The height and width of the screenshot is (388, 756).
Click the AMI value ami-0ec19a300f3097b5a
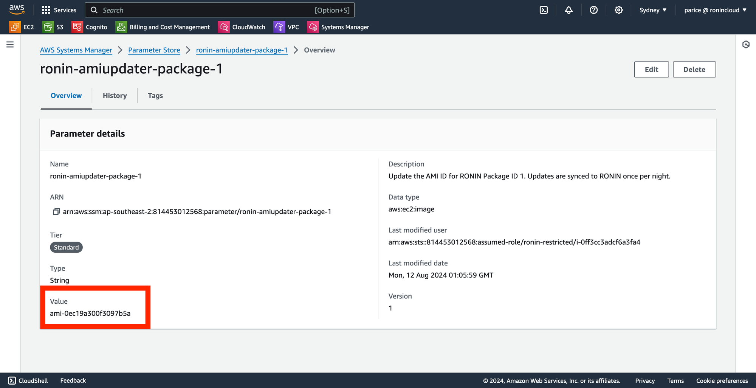coord(90,314)
